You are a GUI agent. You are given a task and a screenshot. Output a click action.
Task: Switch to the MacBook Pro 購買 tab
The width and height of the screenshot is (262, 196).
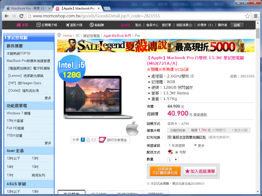pyautogui.click(x=28, y=8)
